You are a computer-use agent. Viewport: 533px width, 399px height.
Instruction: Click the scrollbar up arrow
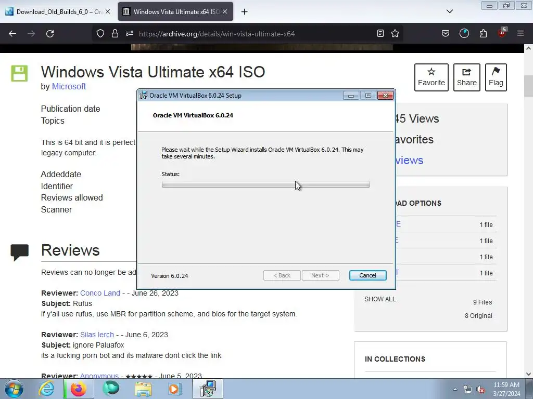[528, 48]
